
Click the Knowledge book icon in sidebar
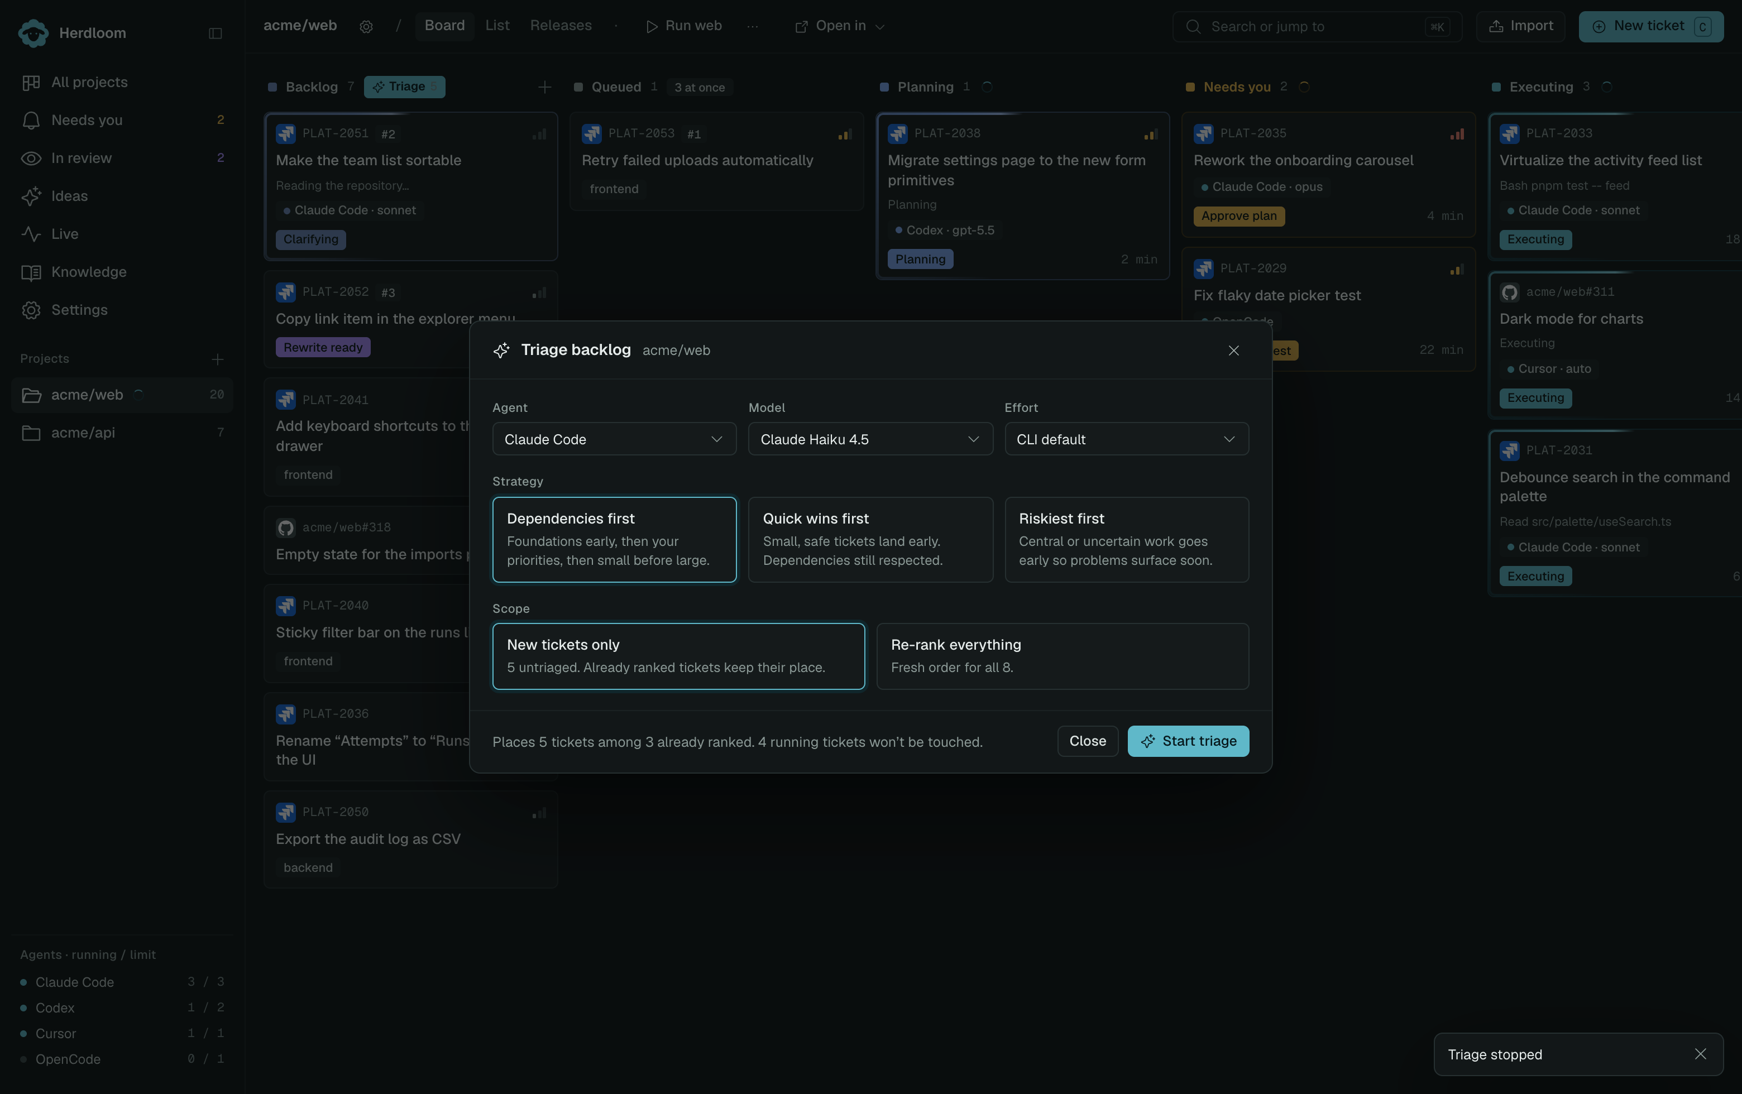pos(31,272)
